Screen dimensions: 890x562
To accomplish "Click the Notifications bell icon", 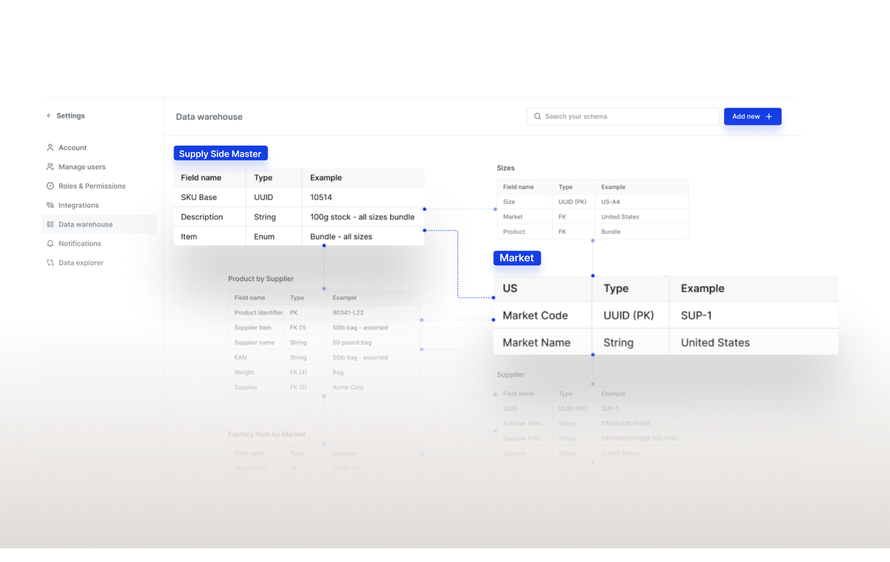I will coord(50,244).
